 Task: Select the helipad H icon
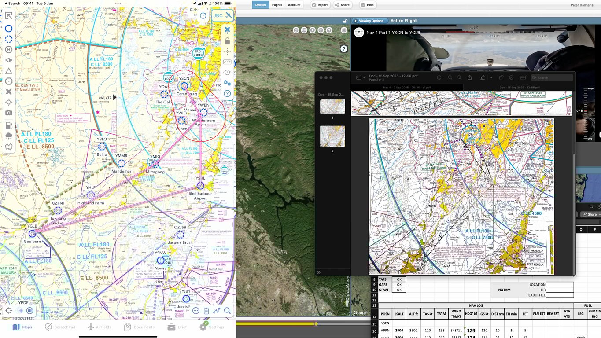pyautogui.click(x=8, y=49)
